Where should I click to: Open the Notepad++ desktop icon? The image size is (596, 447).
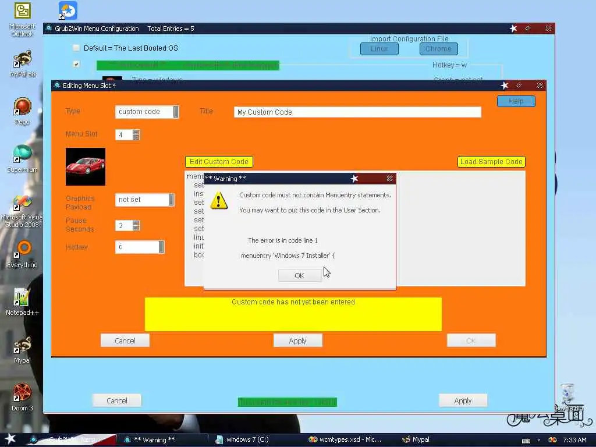click(x=22, y=302)
